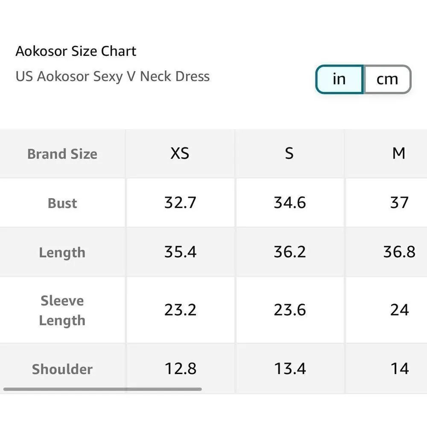Click the Sleeve Length row label
This screenshot has width=427, height=427.
(x=62, y=310)
